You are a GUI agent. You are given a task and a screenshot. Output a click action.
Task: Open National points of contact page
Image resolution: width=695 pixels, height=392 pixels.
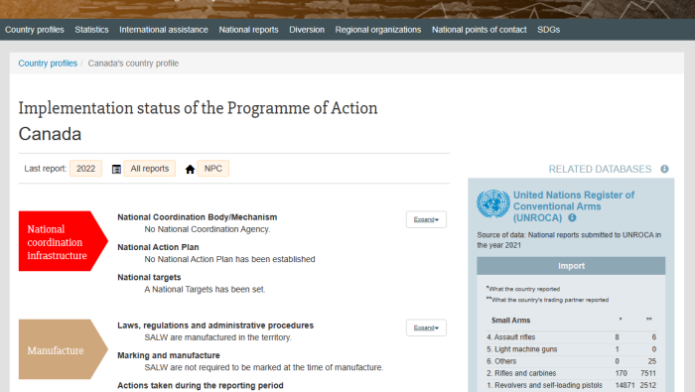tap(480, 30)
